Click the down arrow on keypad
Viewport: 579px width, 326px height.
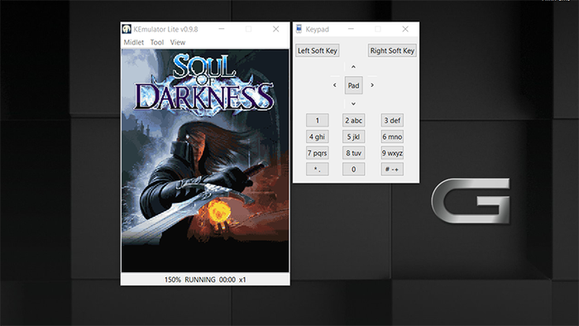(353, 103)
